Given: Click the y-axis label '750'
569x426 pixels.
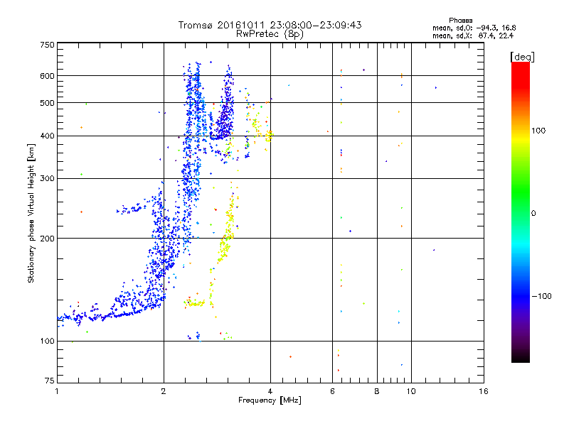Looking at the screenshot, I should pyautogui.click(x=47, y=45).
